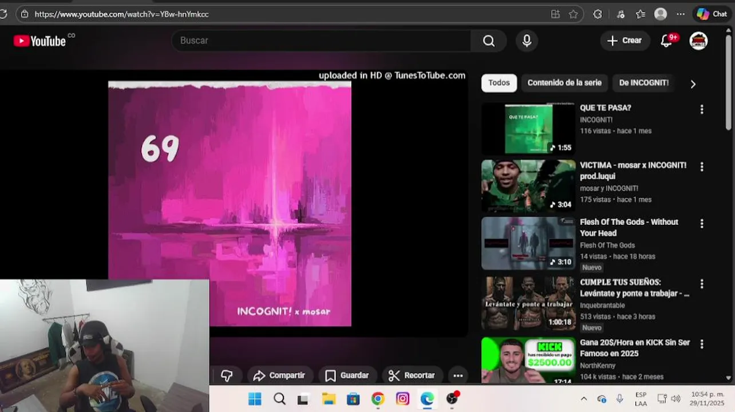735x412 pixels.
Task: Save the video with Guardar
Action: [x=347, y=375]
